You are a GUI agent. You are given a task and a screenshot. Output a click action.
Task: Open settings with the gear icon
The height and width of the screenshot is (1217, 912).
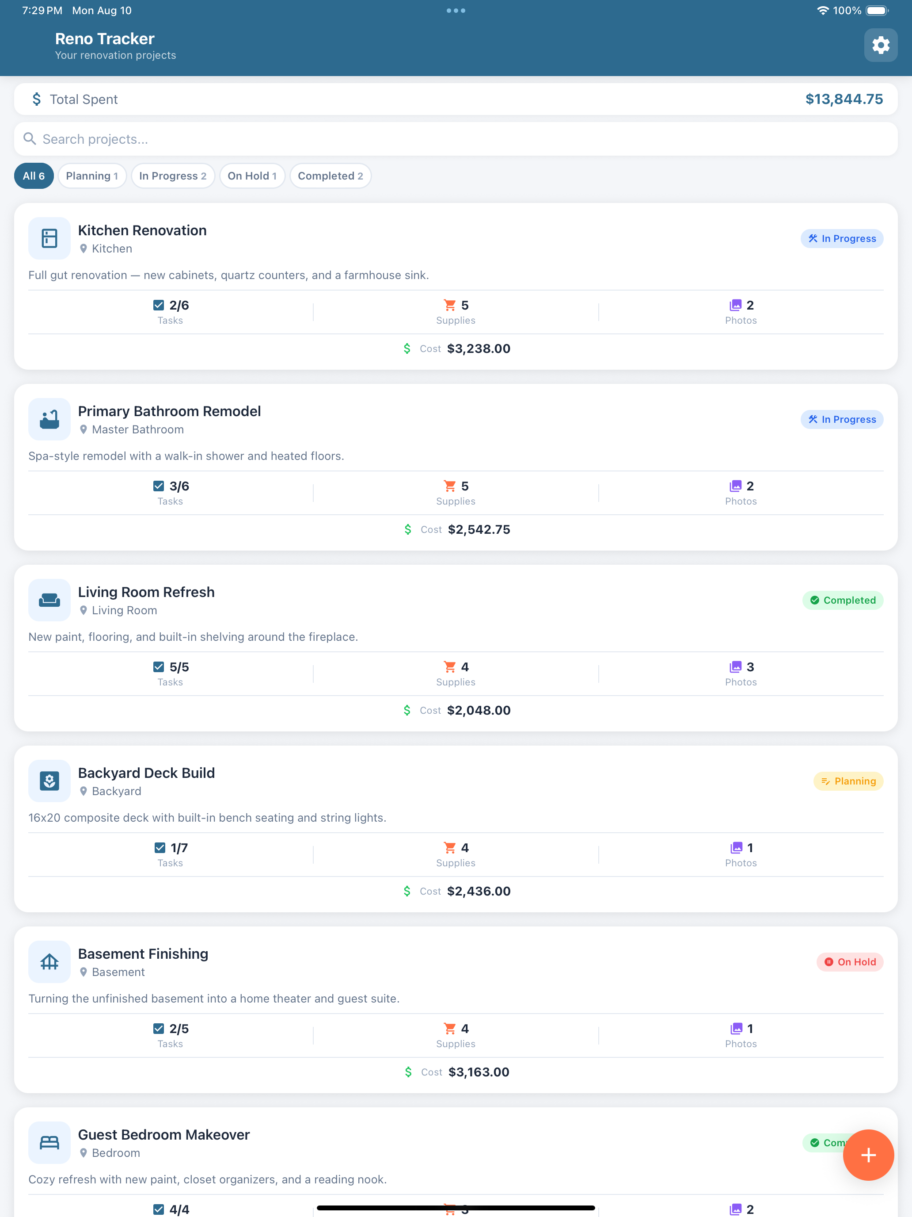point(880,45)
